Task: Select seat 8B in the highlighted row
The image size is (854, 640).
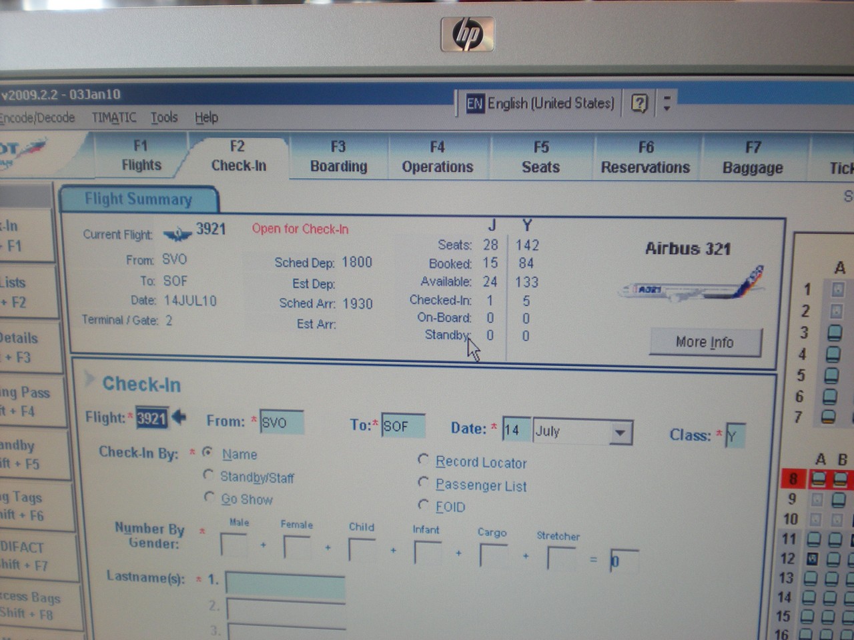Action: click(840, 479)
